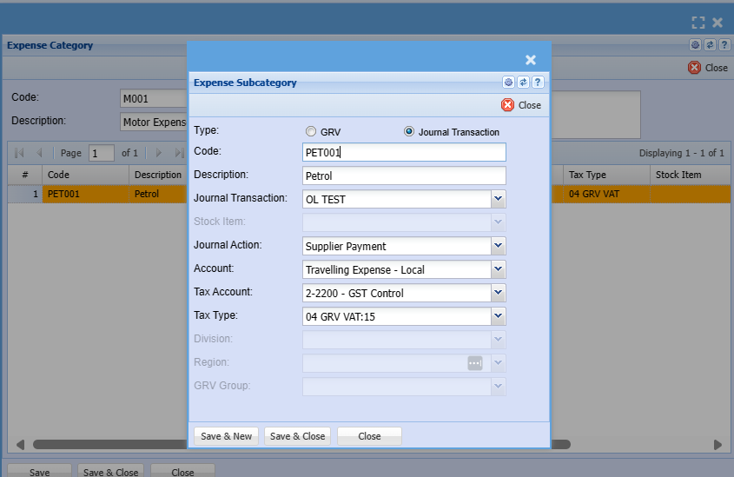Click red Close icon in Expense Subcategory toolbar
This screenshot has width=734, height=477.
click(507, 105)
